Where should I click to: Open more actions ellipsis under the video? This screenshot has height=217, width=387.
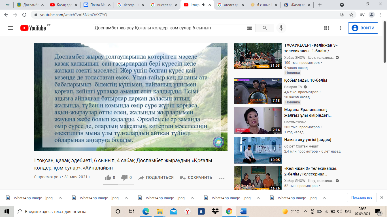click(222, 178)
